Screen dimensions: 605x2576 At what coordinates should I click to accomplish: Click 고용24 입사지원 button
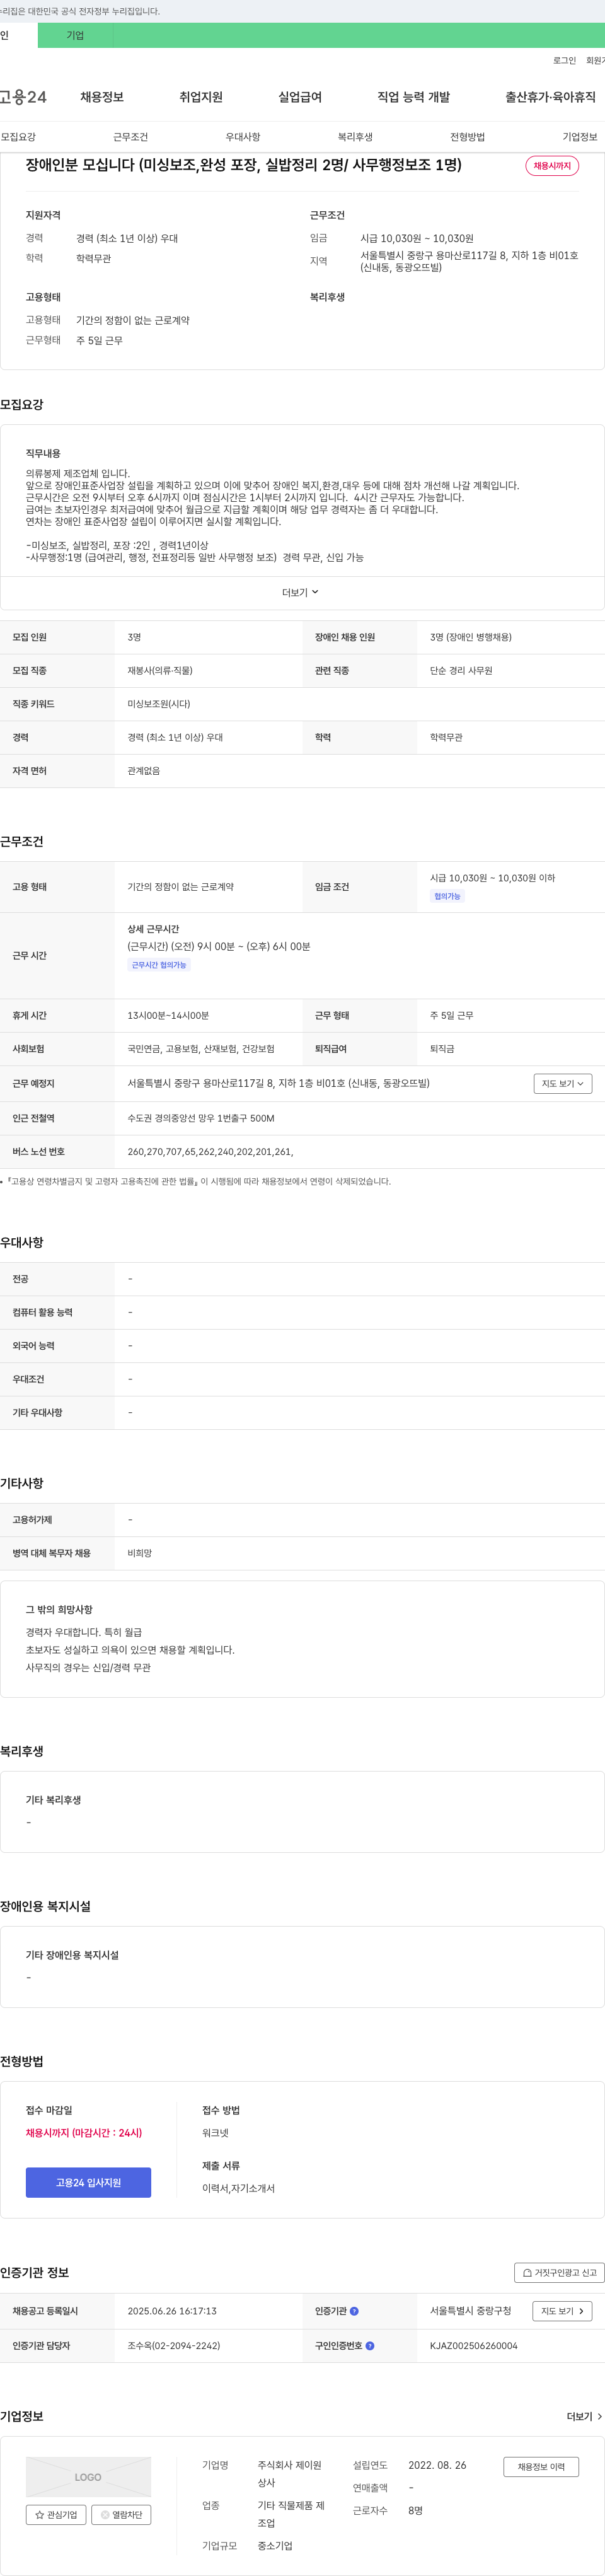coord(88,2182)
